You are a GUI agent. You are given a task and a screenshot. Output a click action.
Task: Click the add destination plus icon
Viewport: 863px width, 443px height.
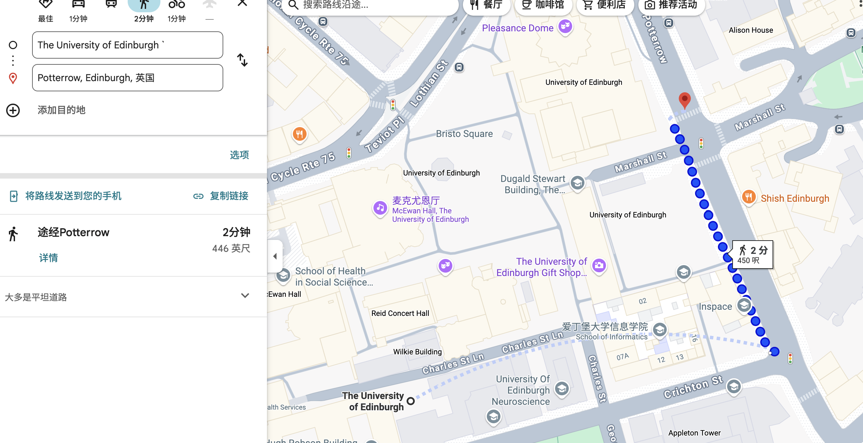pos(13,110)
